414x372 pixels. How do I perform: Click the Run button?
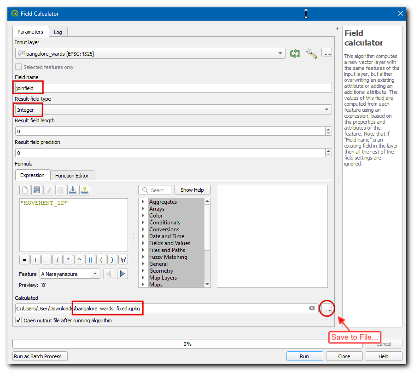coord(304,356)
